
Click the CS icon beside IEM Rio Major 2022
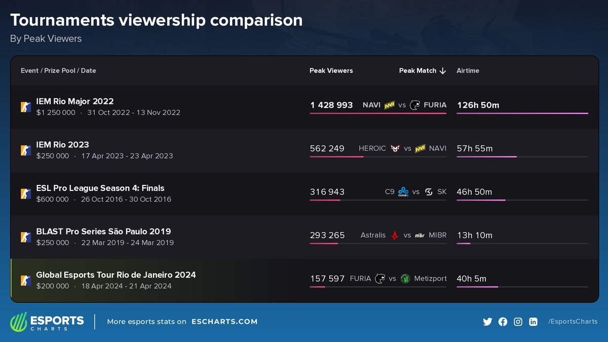[26, 107]
